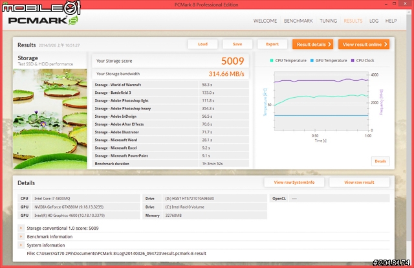The height and width of the screenshot is (268, 414).
Task: Open the WELCOME tab
Action: point(265,21)
